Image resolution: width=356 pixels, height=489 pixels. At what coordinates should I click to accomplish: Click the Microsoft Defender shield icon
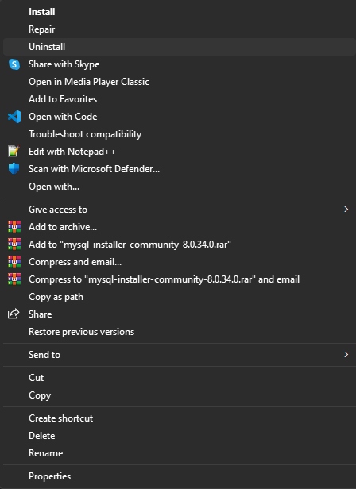(x=14, y=169)
